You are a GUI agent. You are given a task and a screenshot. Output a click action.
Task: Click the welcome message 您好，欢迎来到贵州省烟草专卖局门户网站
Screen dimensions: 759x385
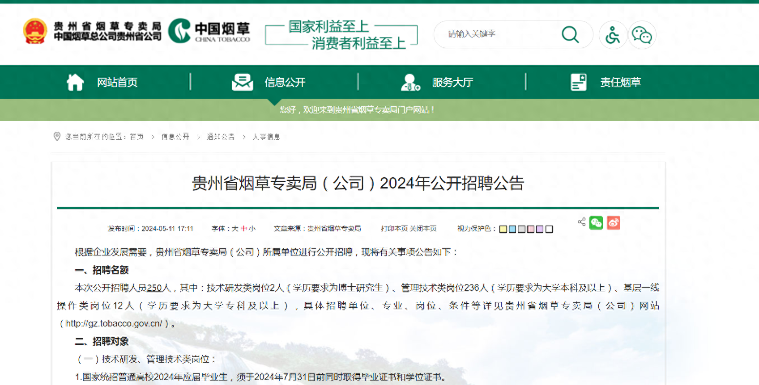click(357, 110)
